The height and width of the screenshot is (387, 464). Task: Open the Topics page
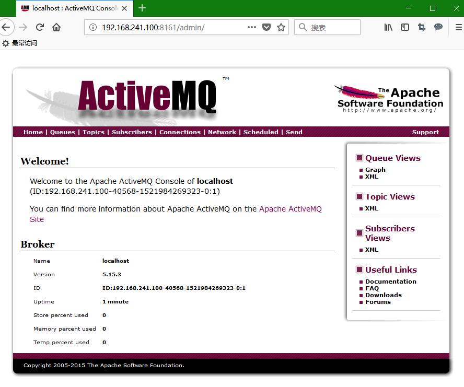coord(94,132)
